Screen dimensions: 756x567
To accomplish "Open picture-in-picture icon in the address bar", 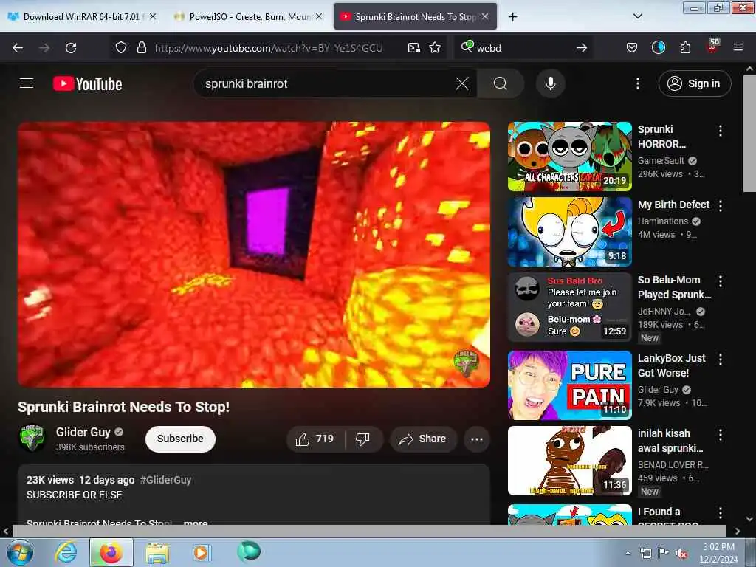I will point(413,47).
